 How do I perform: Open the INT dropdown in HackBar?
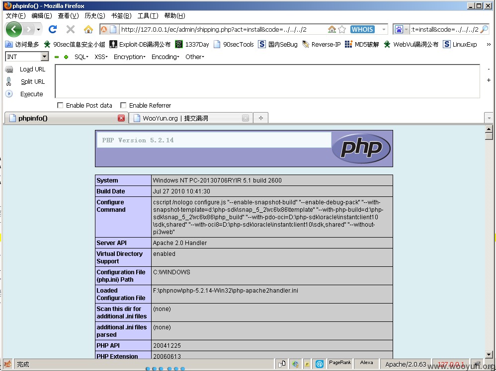click(x=44, y=57)
